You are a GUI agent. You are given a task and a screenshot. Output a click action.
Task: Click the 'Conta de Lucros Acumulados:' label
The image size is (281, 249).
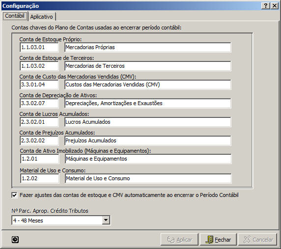(54, 114)
